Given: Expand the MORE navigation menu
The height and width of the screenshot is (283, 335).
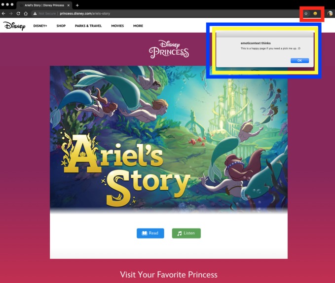Looking at the screenshot, I should click(138, 26).
